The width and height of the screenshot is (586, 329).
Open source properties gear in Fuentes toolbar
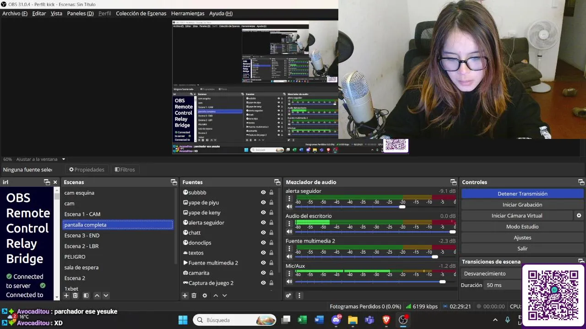[205, 296]
